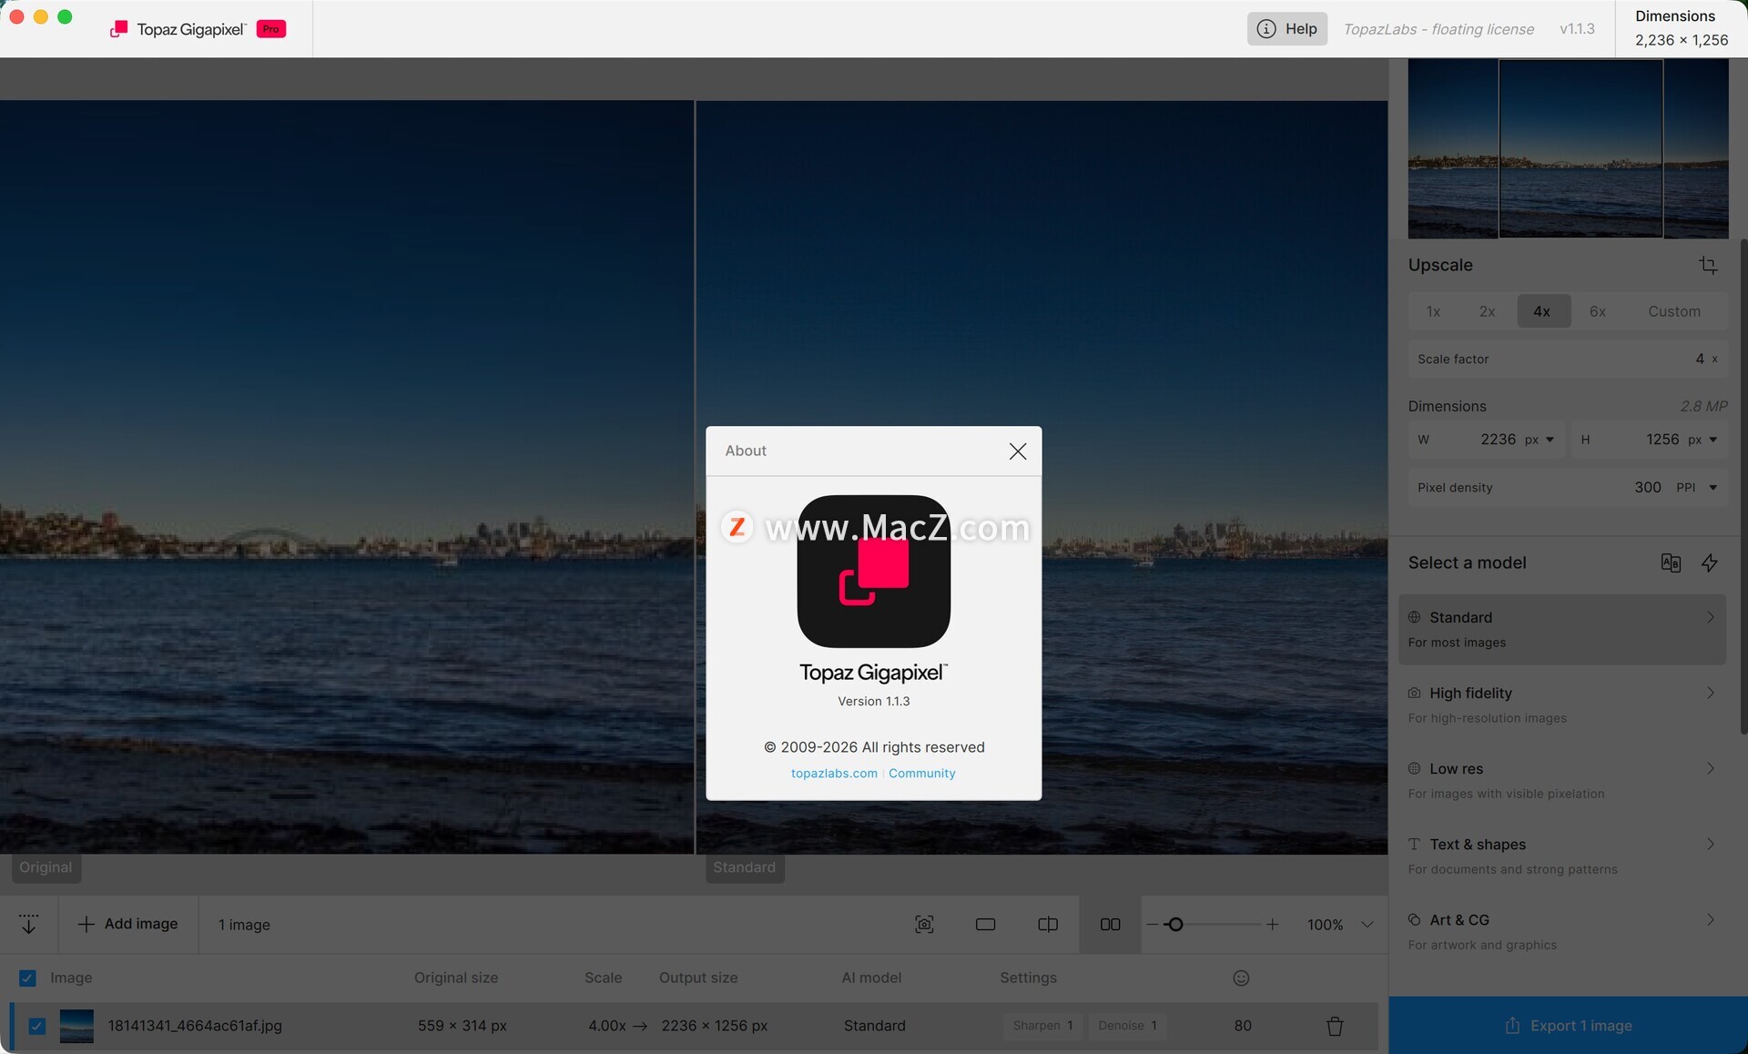Toggle the face recovery smiley icon
Screen dimensions: 1748x1054
(x=1241, y=978)
